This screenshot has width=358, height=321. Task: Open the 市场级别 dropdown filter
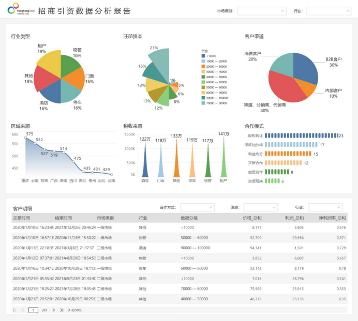pyautogui.click(x=261, y=11)
